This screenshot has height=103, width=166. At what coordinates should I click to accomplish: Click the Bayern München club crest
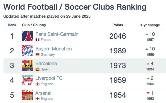27,51
